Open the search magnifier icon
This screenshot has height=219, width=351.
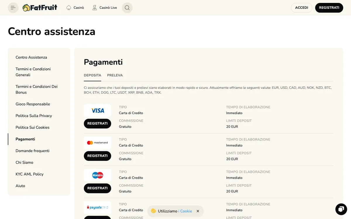pos(127,8)
